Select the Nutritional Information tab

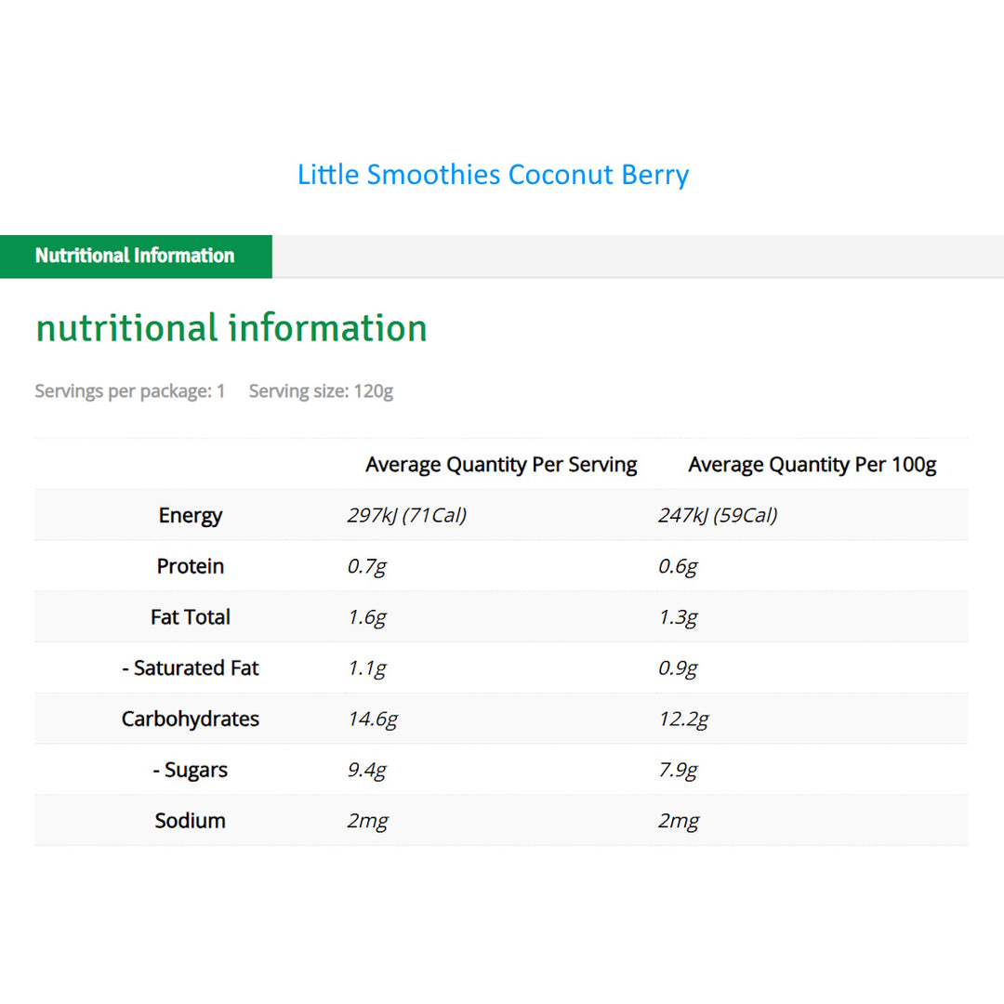pos(134,256)
